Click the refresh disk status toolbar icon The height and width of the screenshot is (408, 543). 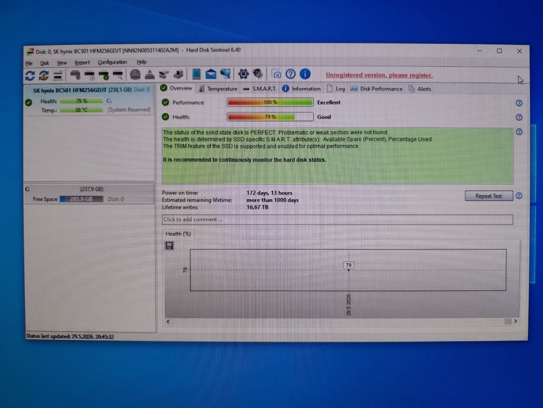[30, 75]
